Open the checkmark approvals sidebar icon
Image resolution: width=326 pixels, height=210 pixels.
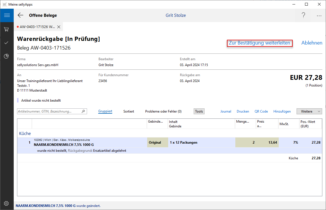pyautogui.click(x=7, y=43)
